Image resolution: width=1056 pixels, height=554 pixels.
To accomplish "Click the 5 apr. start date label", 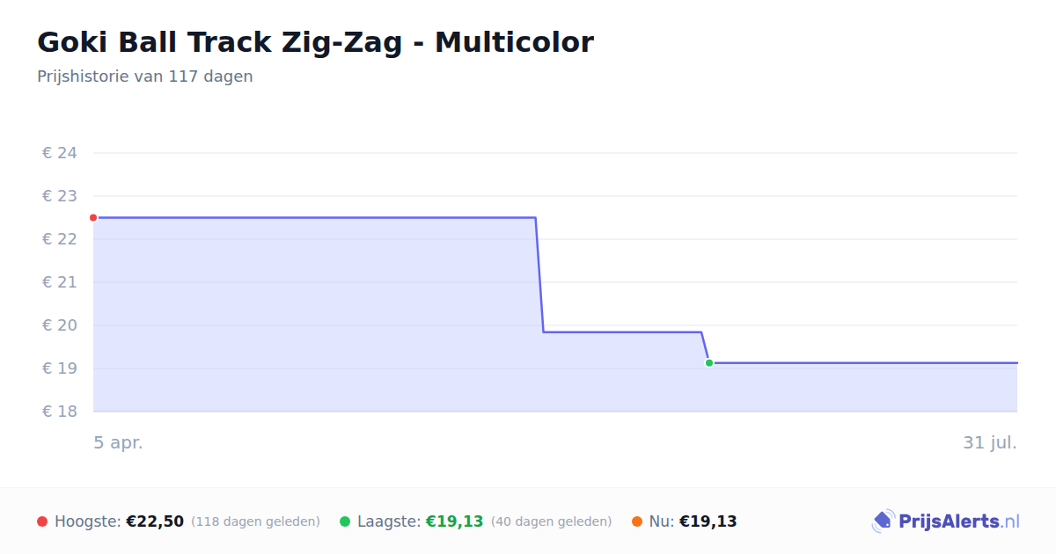I will click(119, 443).
